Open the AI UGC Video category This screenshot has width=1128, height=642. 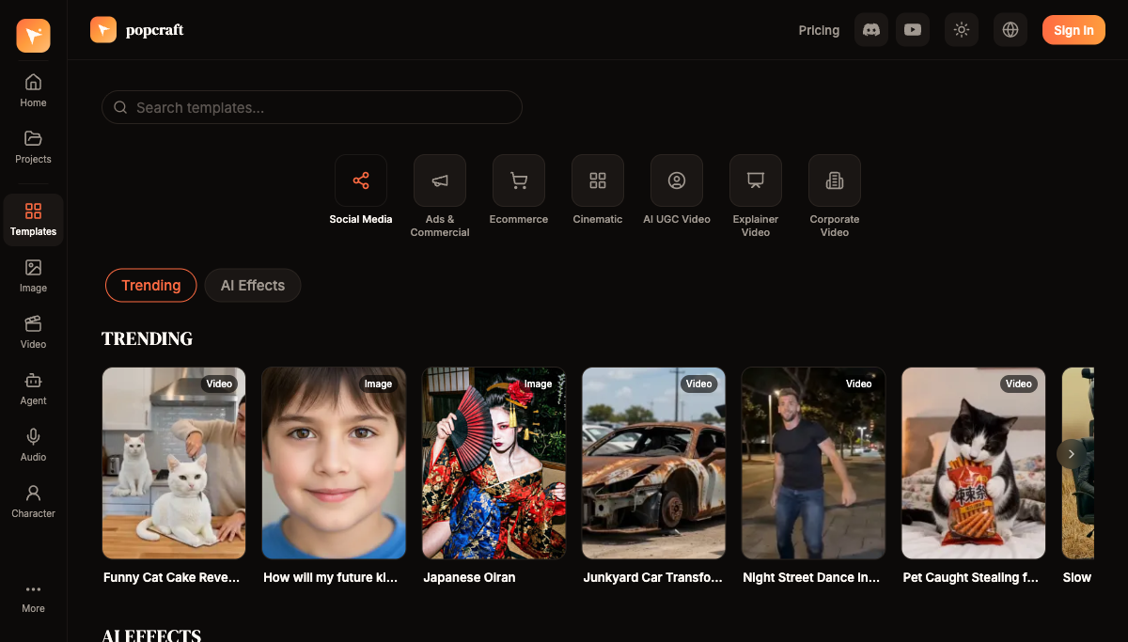(x=677, y=180)
